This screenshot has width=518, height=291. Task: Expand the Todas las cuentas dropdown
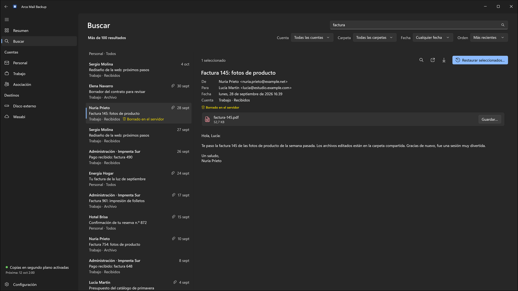(x=312, y=37)
